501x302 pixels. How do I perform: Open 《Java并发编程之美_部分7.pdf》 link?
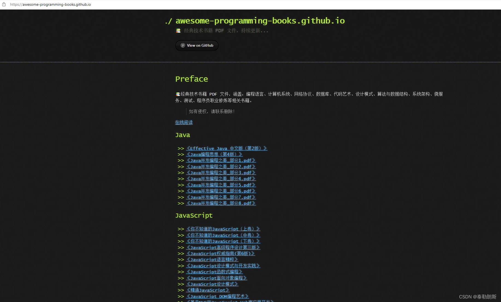221,197
